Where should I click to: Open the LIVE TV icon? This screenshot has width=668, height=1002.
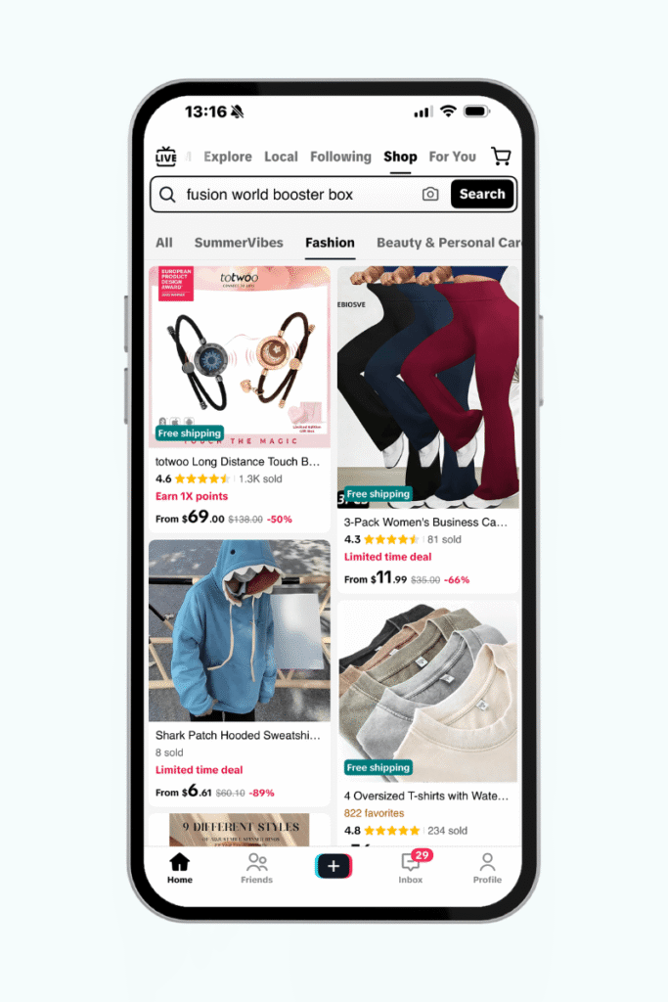point(166,157)
